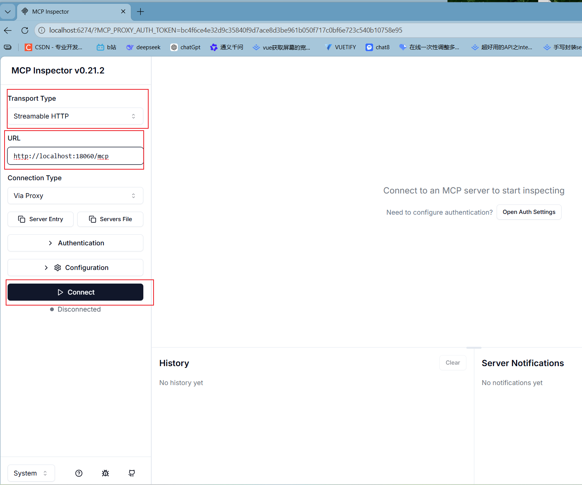Open the help documentation icon
Image resolution: width=582 pixels, height=485 pixels.
[x=79, y=473]
